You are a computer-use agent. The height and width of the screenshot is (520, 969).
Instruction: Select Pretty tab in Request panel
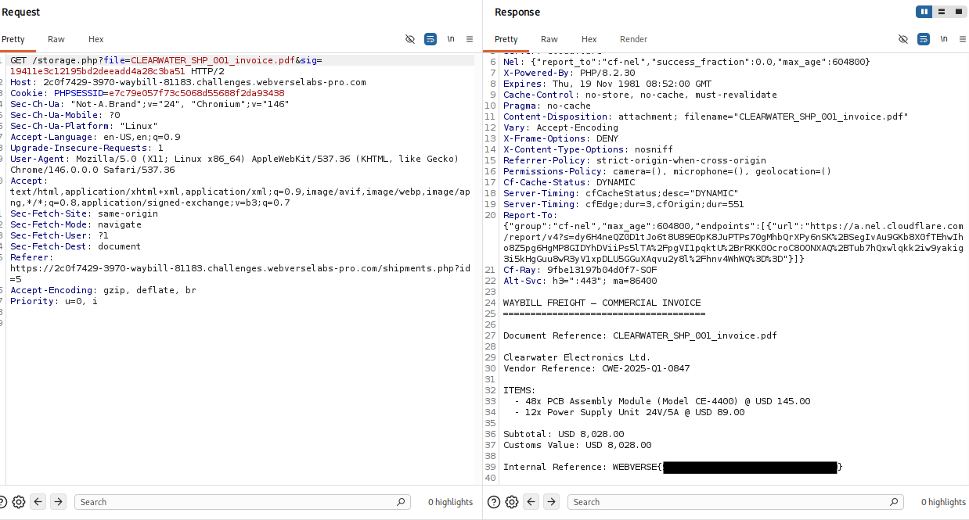[13, 39]
